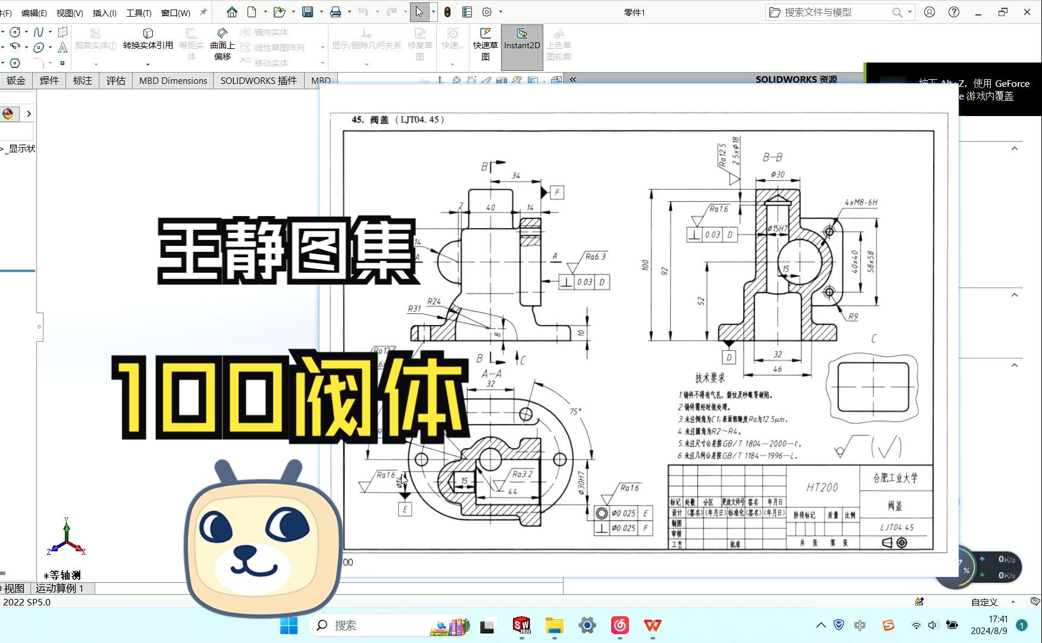1042x643 pixels.
Task: Click the search magnifier icon
Action: click(x=897, y=12)
